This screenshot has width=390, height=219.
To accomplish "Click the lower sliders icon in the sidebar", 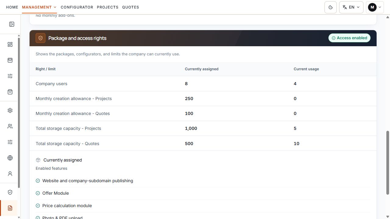I will coord(10,142).
